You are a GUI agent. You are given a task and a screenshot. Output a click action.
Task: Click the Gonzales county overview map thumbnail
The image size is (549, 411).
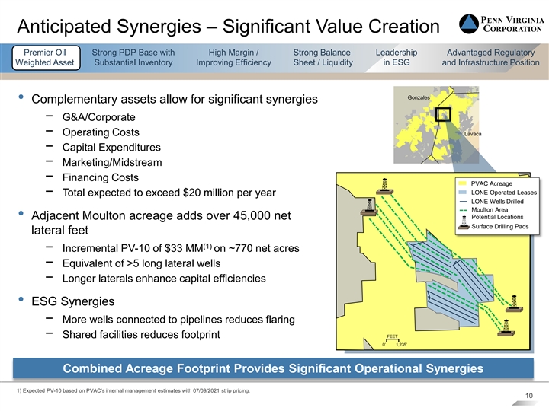(x=436, y=125)
